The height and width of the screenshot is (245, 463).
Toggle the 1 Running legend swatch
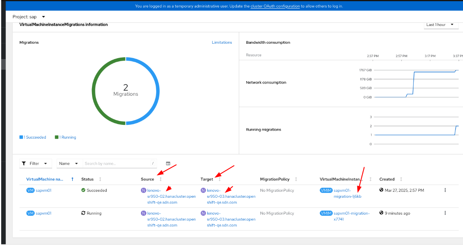(x=57, y=137)
